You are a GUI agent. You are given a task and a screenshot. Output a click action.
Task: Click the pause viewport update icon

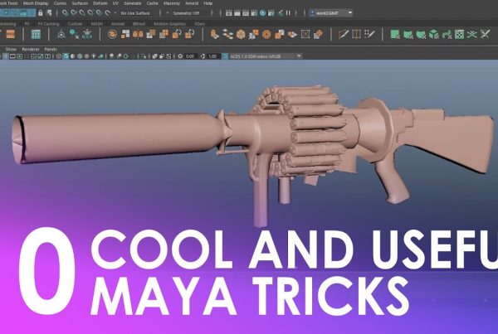(288, 13)
